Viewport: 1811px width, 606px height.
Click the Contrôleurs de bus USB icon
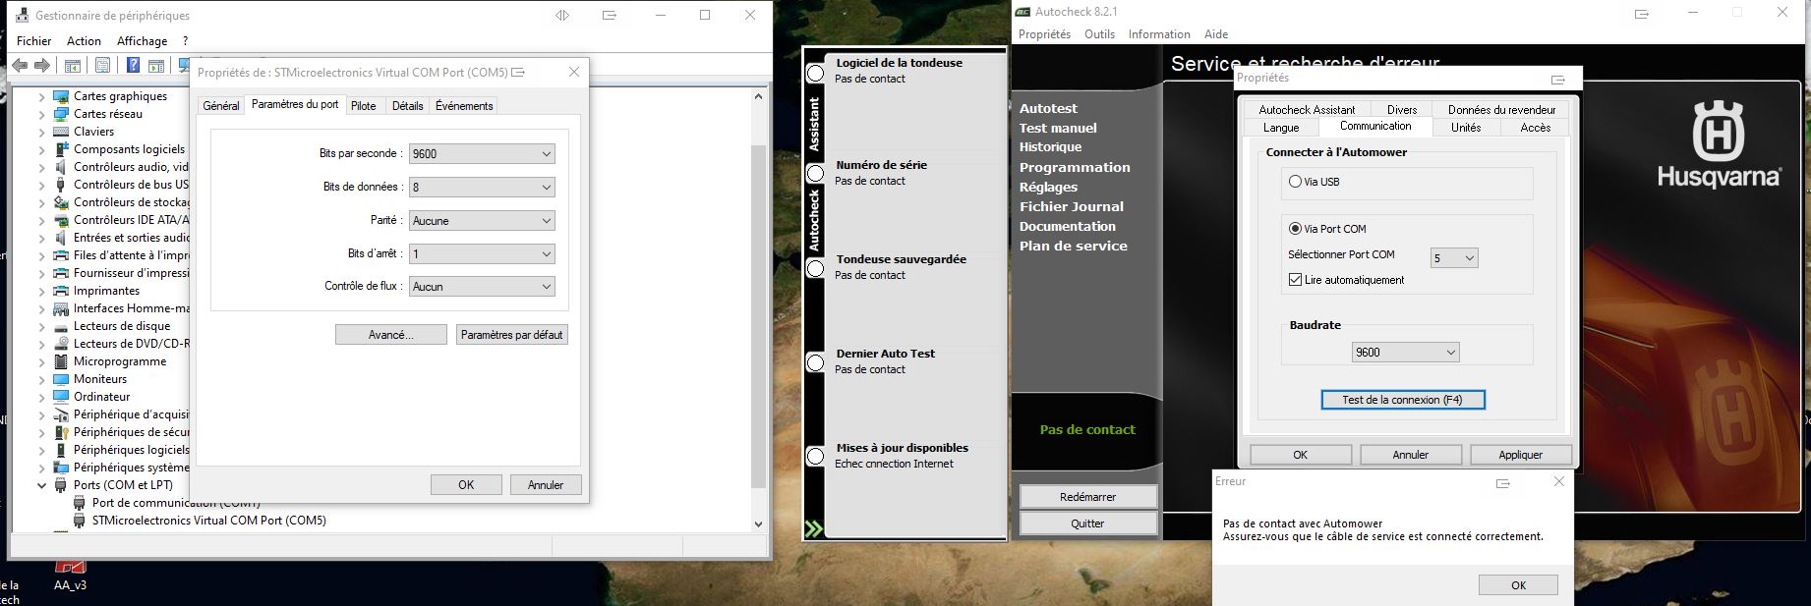(x=61, y=185)
